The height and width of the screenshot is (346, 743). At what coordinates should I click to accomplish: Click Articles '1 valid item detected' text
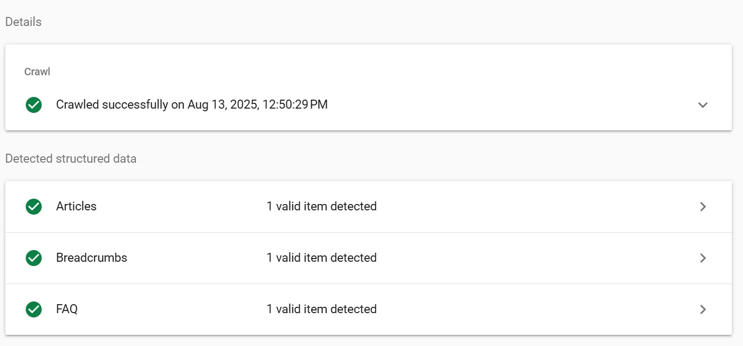pyautogui.click(x=321, y=206)
